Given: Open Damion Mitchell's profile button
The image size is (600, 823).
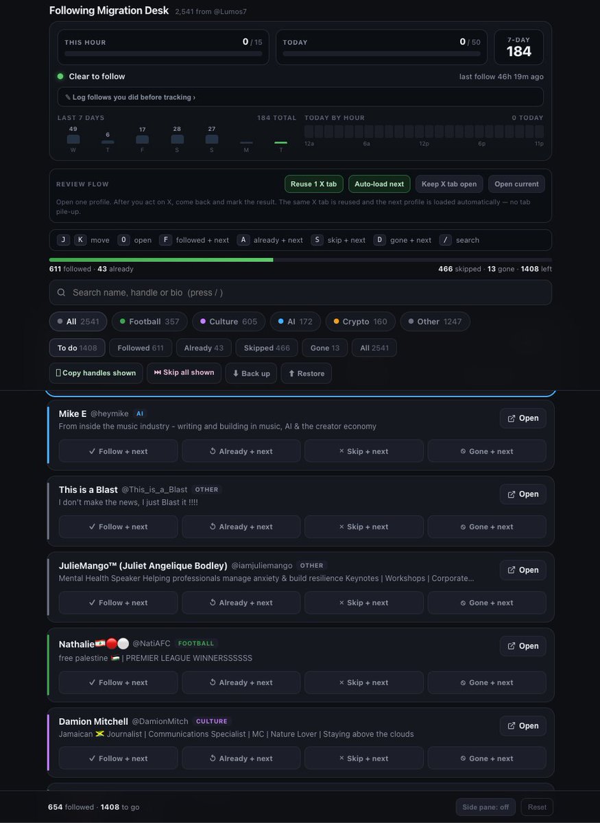Looking at the screenshot, I should coord(523,726).
